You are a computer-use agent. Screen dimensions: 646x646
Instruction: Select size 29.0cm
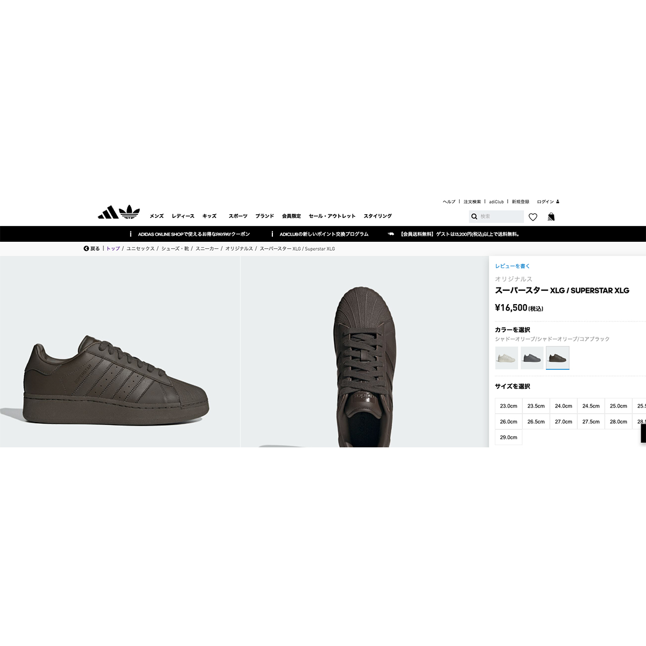coord(508,437)
